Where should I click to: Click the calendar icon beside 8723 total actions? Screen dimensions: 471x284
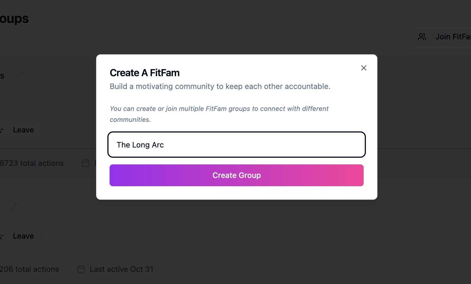click(x=86, y=163)
